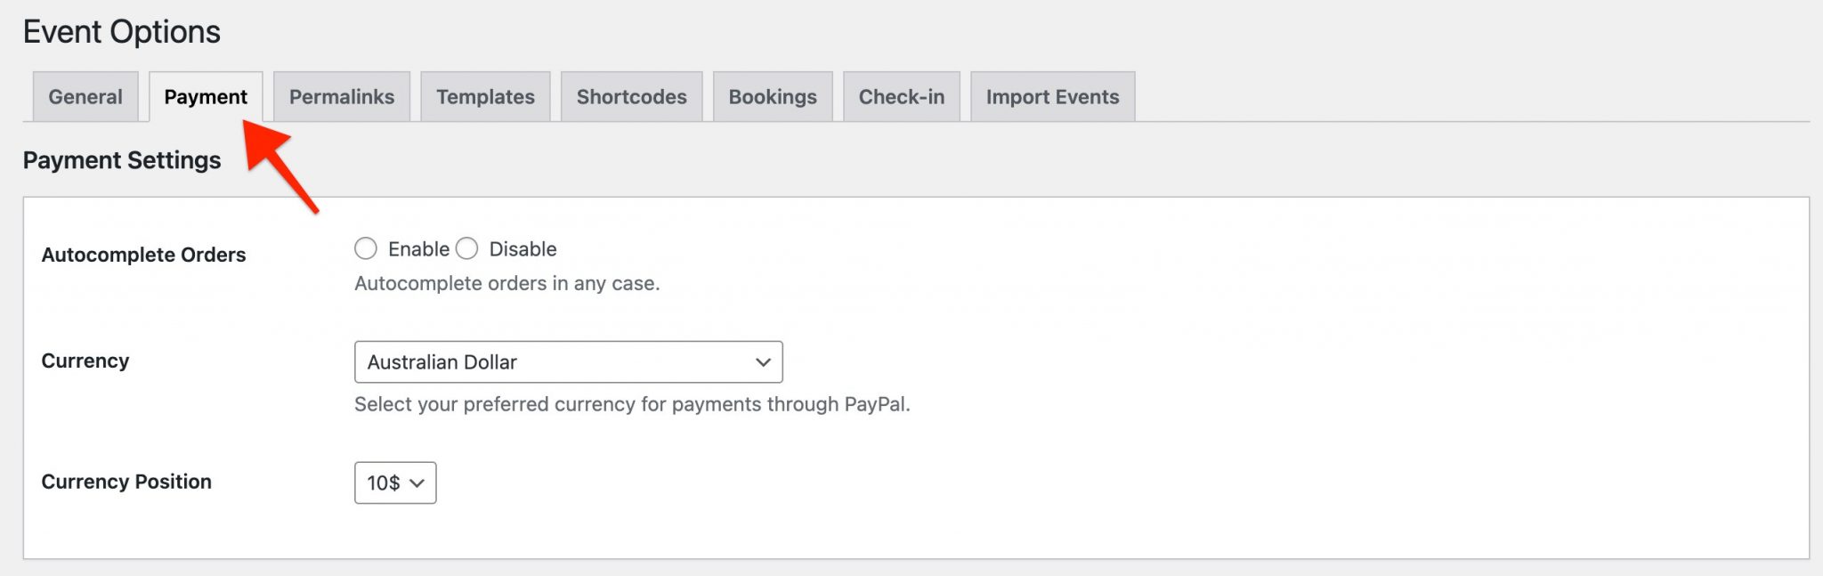The height and width of the screenshot is (576, 1823).
Task: Click the Currency setting label
Action: (x=85, y=361)
